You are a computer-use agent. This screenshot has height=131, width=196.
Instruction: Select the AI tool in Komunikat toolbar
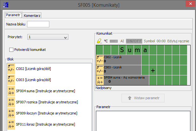[122, 41]
